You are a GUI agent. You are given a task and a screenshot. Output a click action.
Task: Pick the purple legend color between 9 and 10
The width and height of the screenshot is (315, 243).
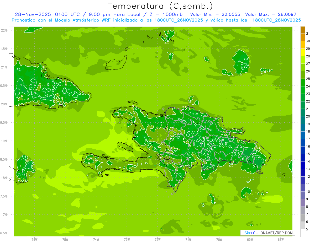pyautogui.click(x=303, y=195)
